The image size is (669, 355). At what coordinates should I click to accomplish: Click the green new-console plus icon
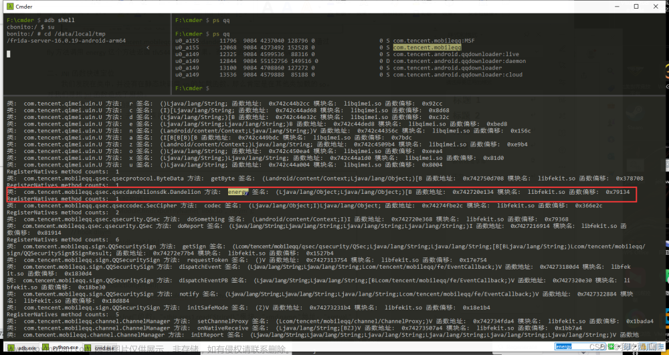point(612,346)
